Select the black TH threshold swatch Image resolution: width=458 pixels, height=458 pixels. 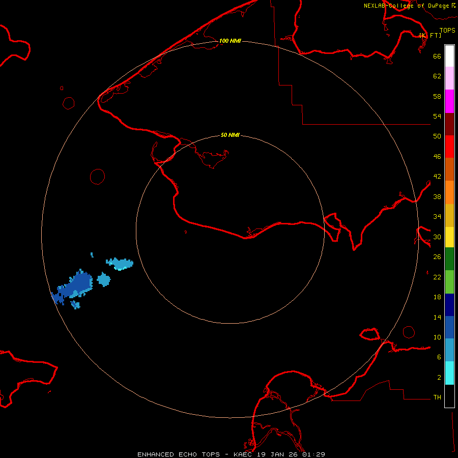pos(449,396)
